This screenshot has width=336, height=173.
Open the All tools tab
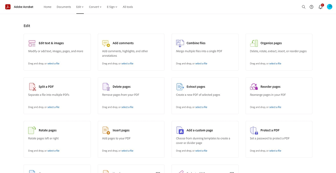tap(128, 7)
